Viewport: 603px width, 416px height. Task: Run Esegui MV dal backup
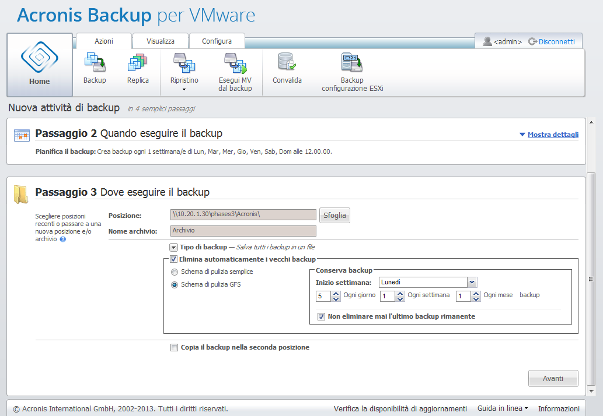coord(235,63)
